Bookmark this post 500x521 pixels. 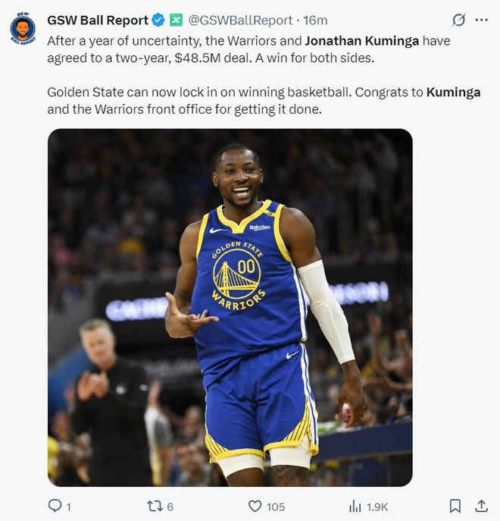[x=455, y=506]
